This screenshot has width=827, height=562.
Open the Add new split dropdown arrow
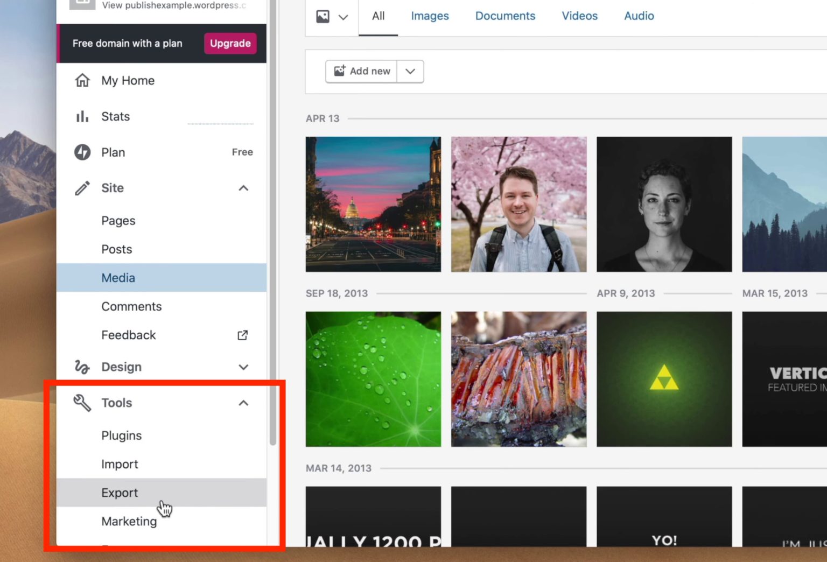(410, 71)
